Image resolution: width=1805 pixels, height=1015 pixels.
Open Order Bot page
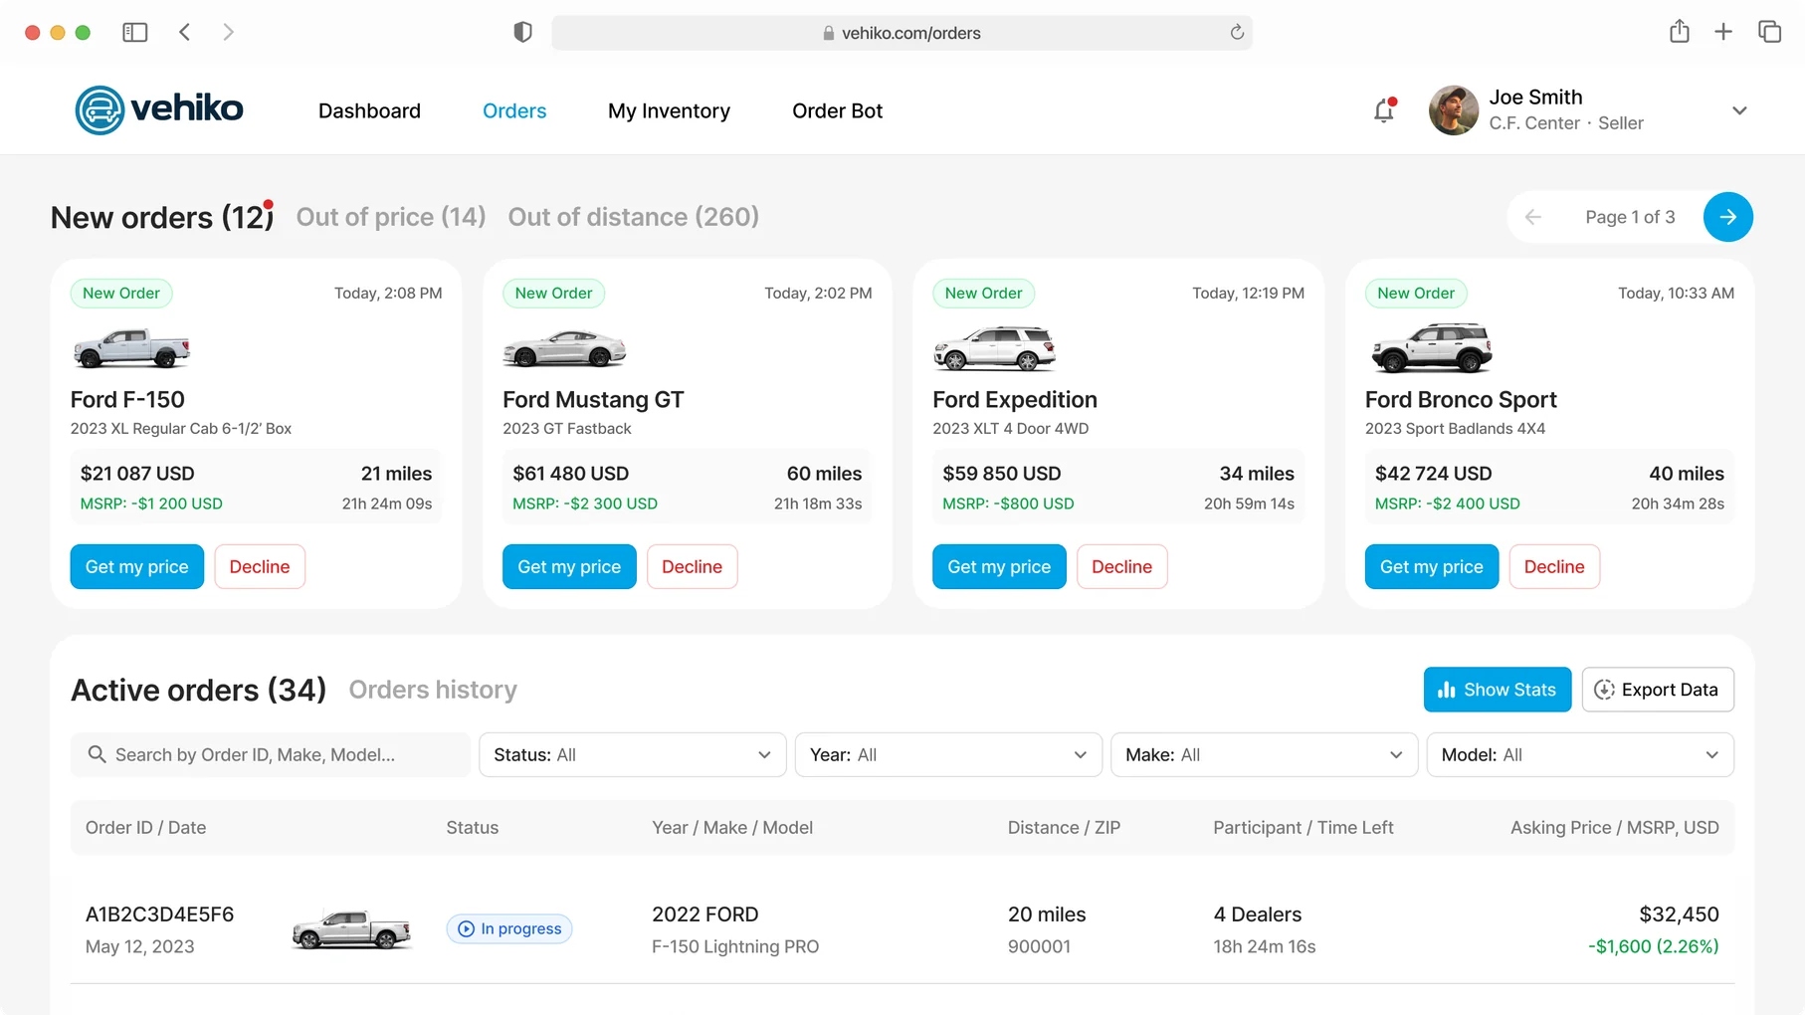pyautogui.click(x=837, y=110)
